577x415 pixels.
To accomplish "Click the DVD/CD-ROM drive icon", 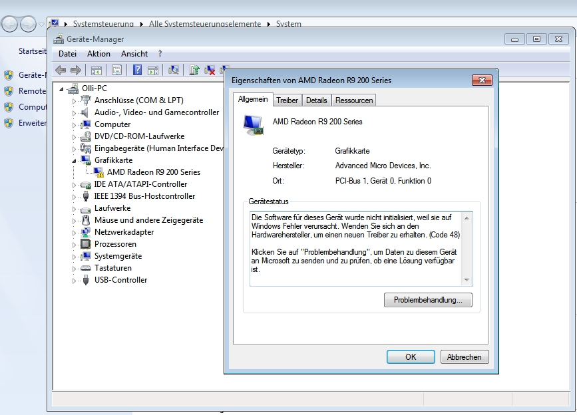I will coord(86,136).
